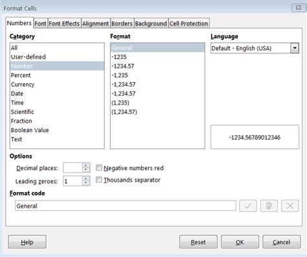Click the Format code input field
This screenshot has width=307, height=257.
tap(126, 206)
